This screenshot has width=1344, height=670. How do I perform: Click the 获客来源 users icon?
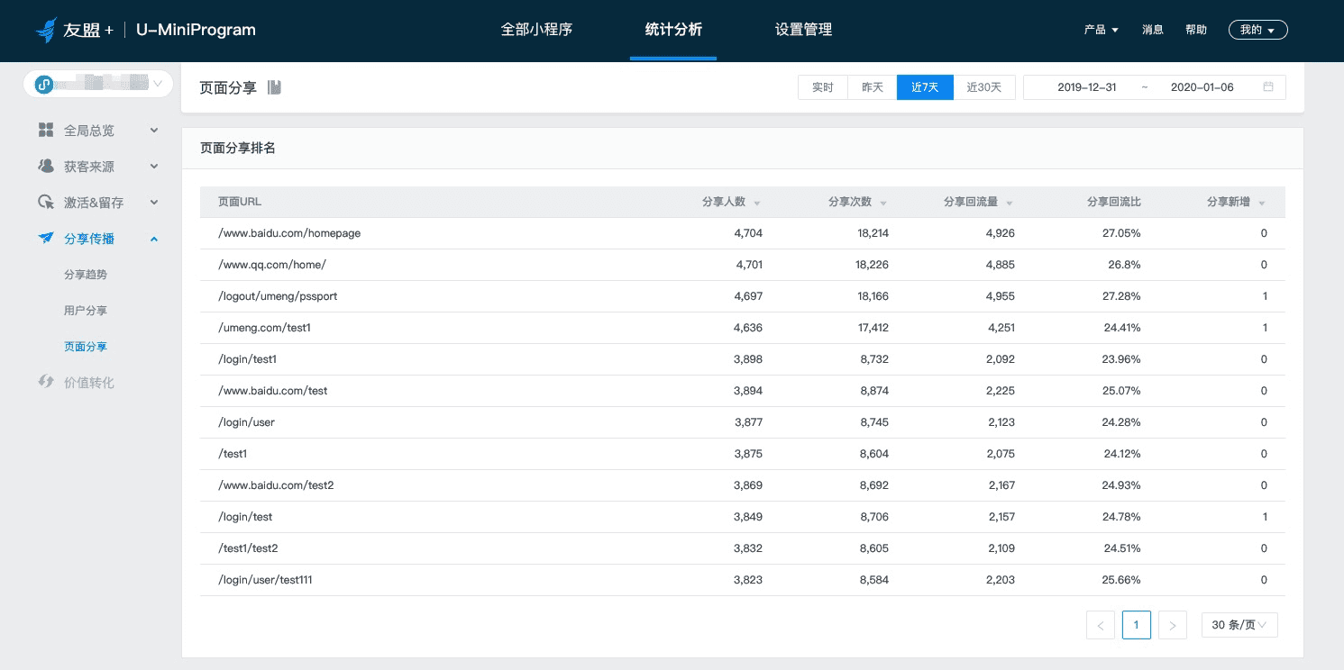click(x=46, y=167)
